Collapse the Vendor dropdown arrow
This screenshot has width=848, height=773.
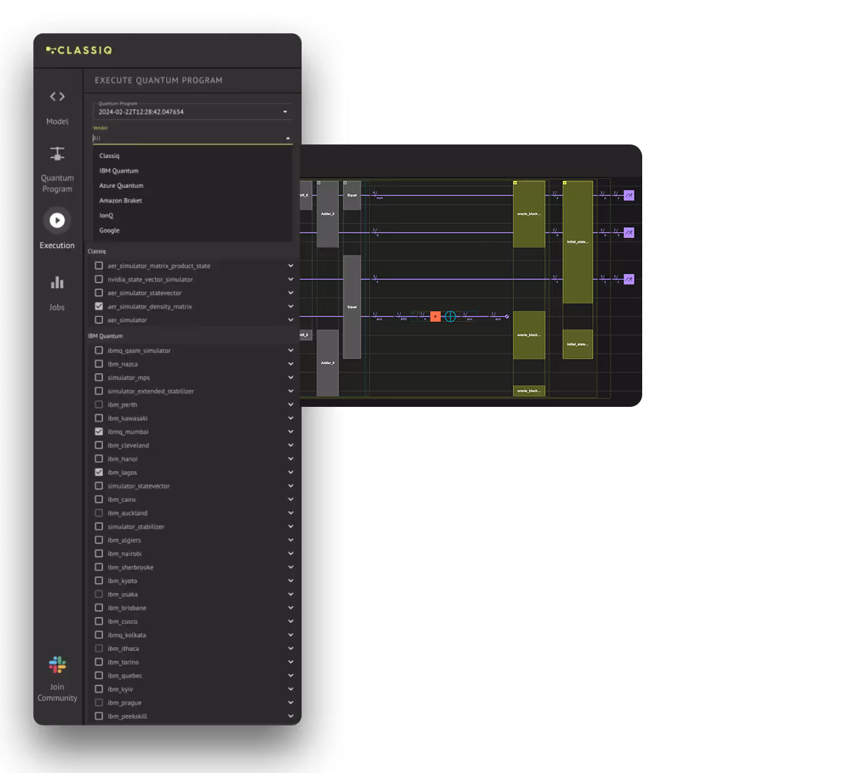[287, 138]
